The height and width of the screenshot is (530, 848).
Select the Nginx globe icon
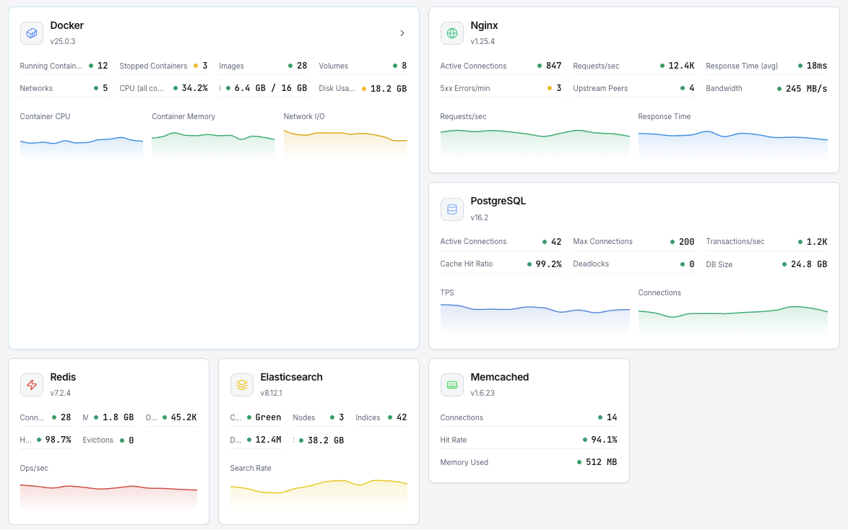point(452,32)
